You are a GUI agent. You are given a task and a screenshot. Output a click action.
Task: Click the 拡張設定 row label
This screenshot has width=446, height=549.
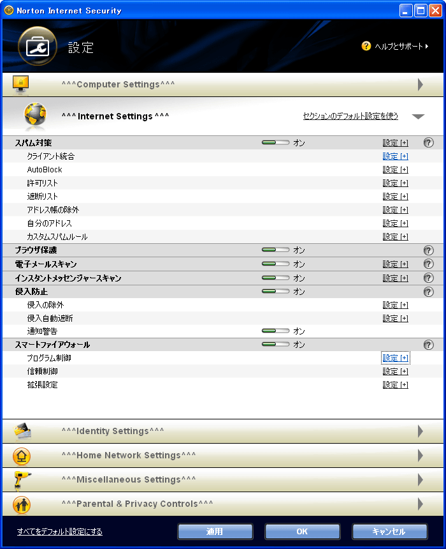tap(42, 385)
